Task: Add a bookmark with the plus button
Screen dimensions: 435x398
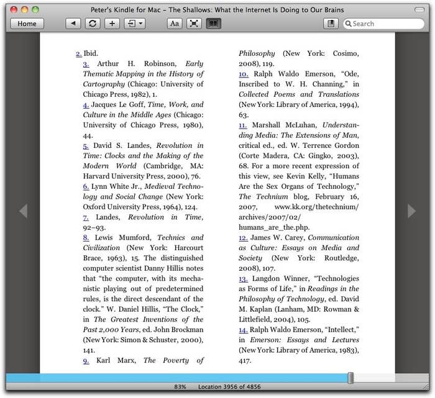Action: click(112, 24)
